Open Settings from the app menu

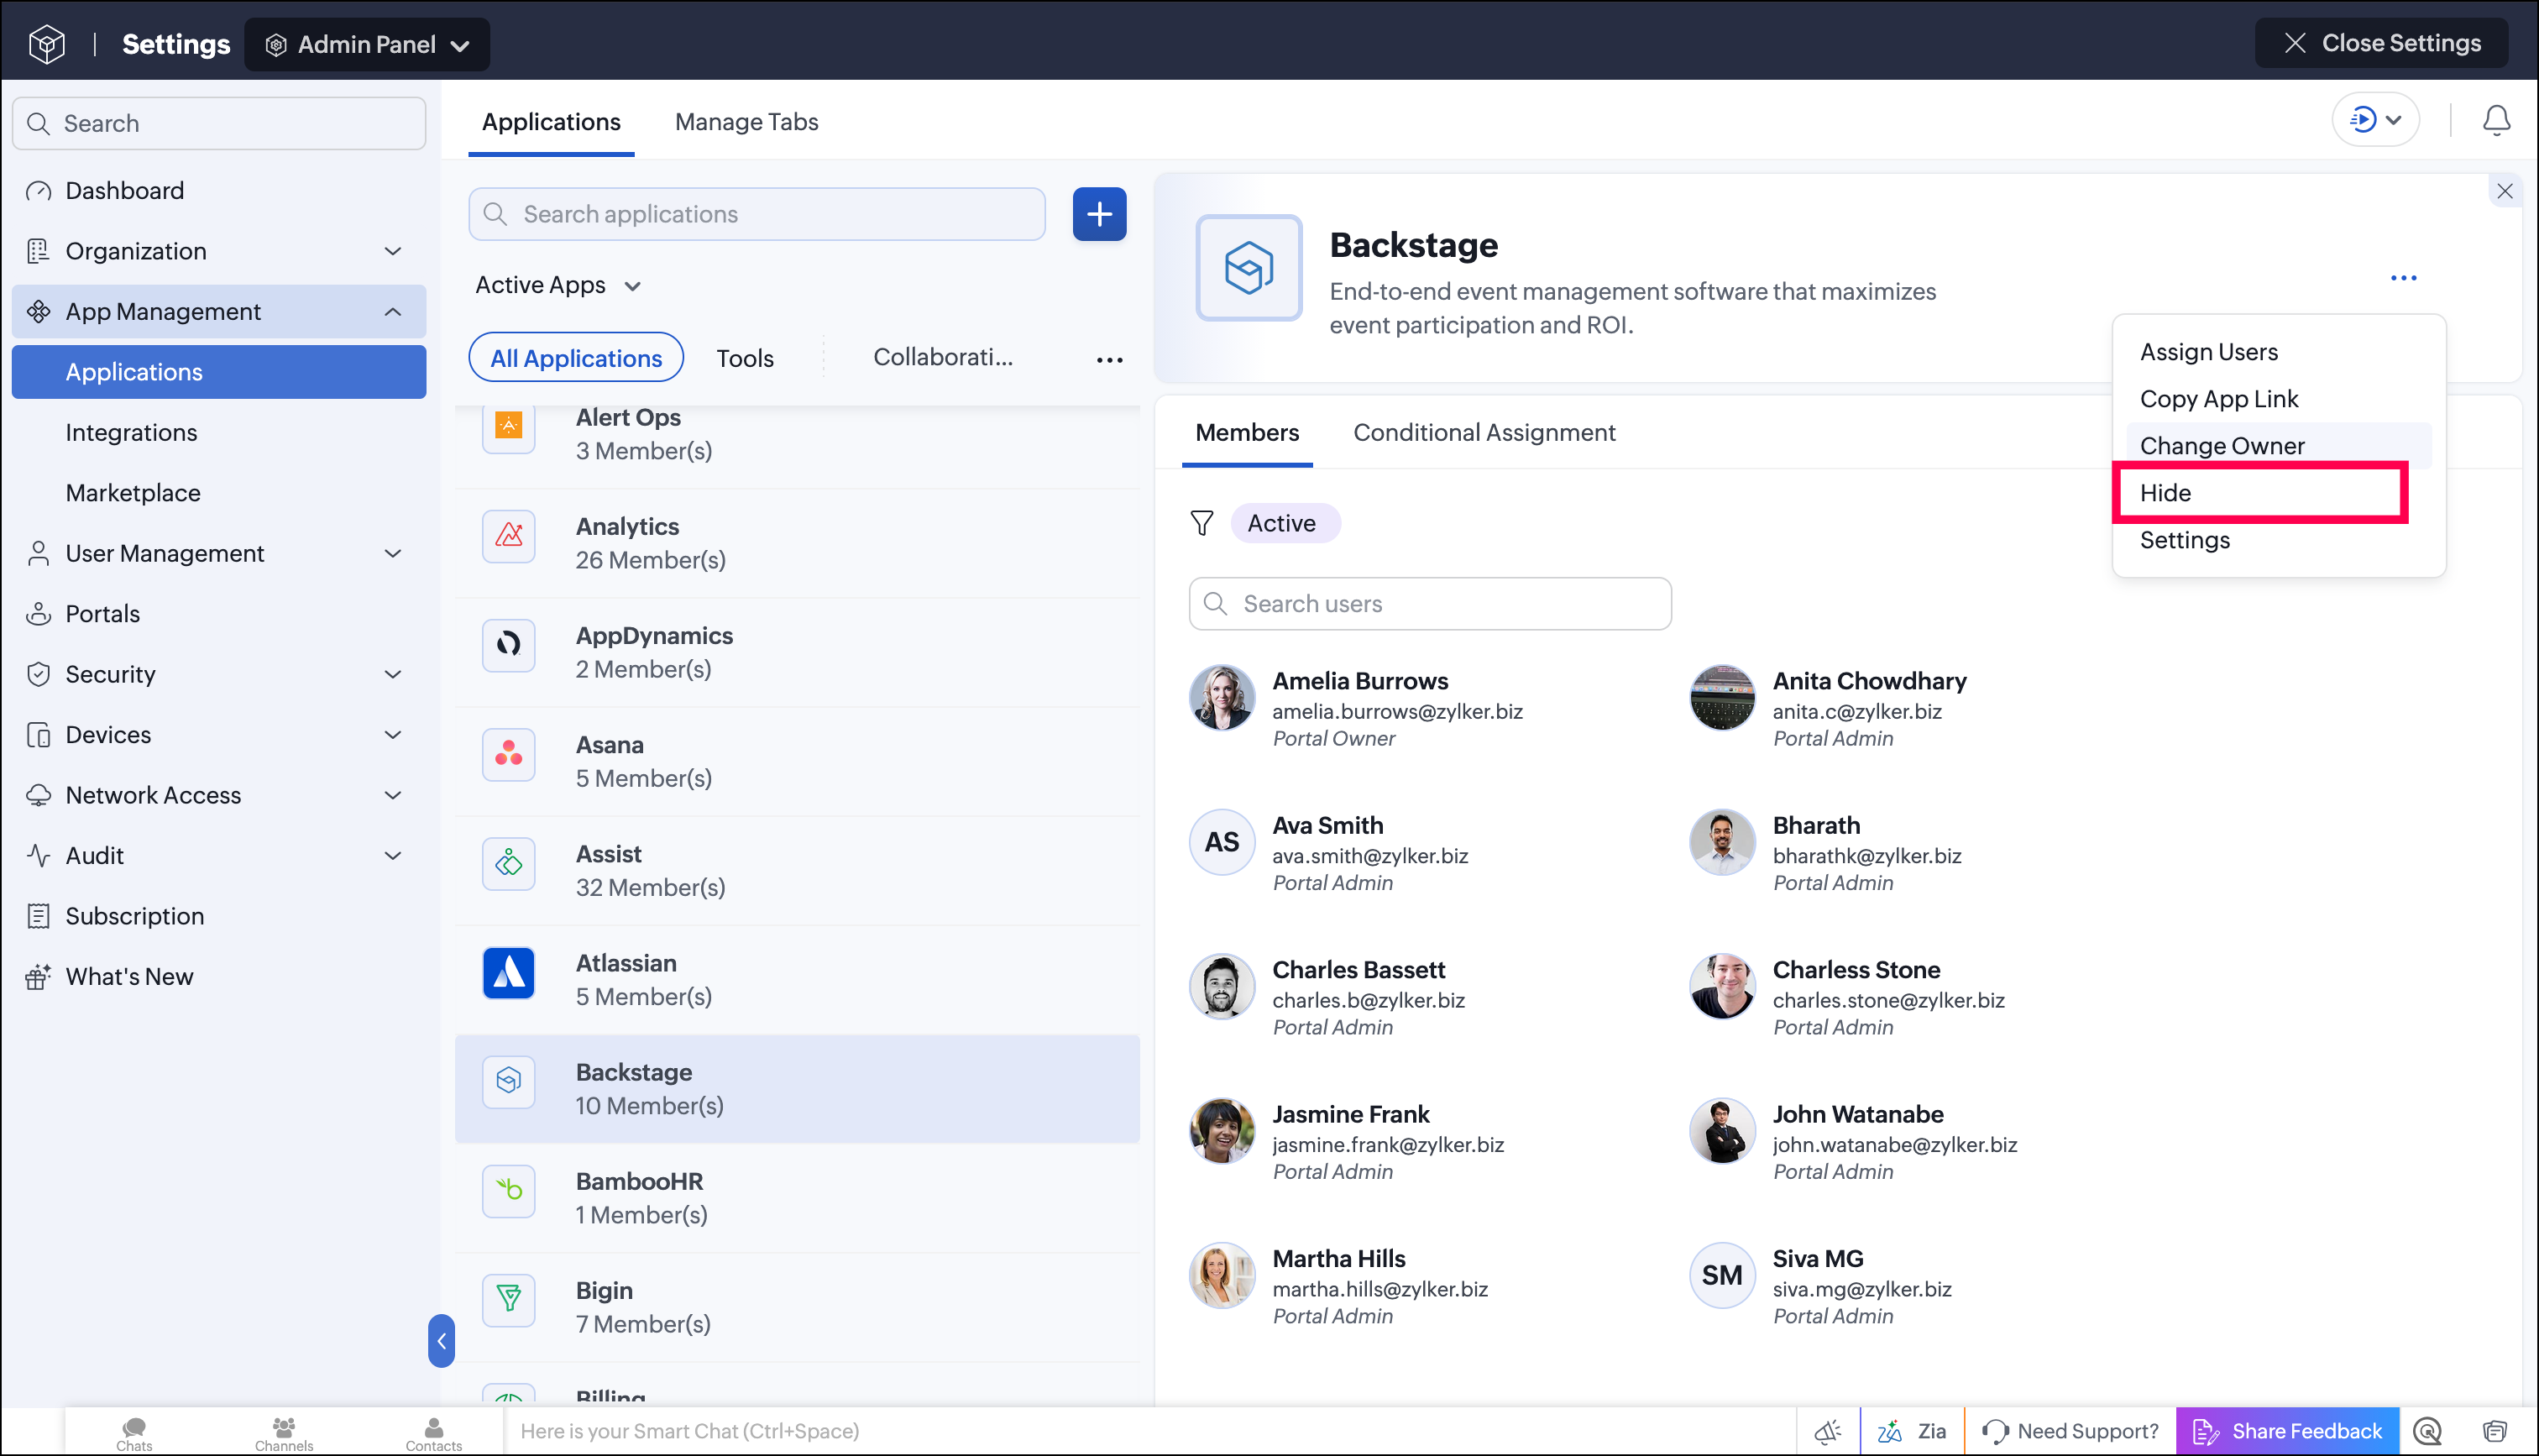(2184, 540)
